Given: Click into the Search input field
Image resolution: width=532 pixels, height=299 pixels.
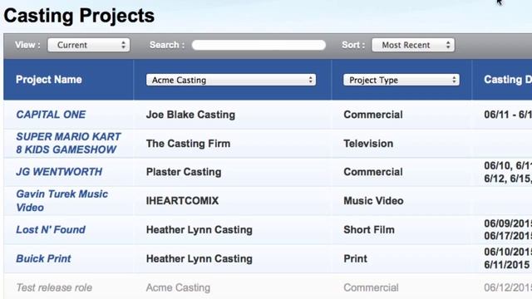Looking at the screenshot, I should 259,45.
